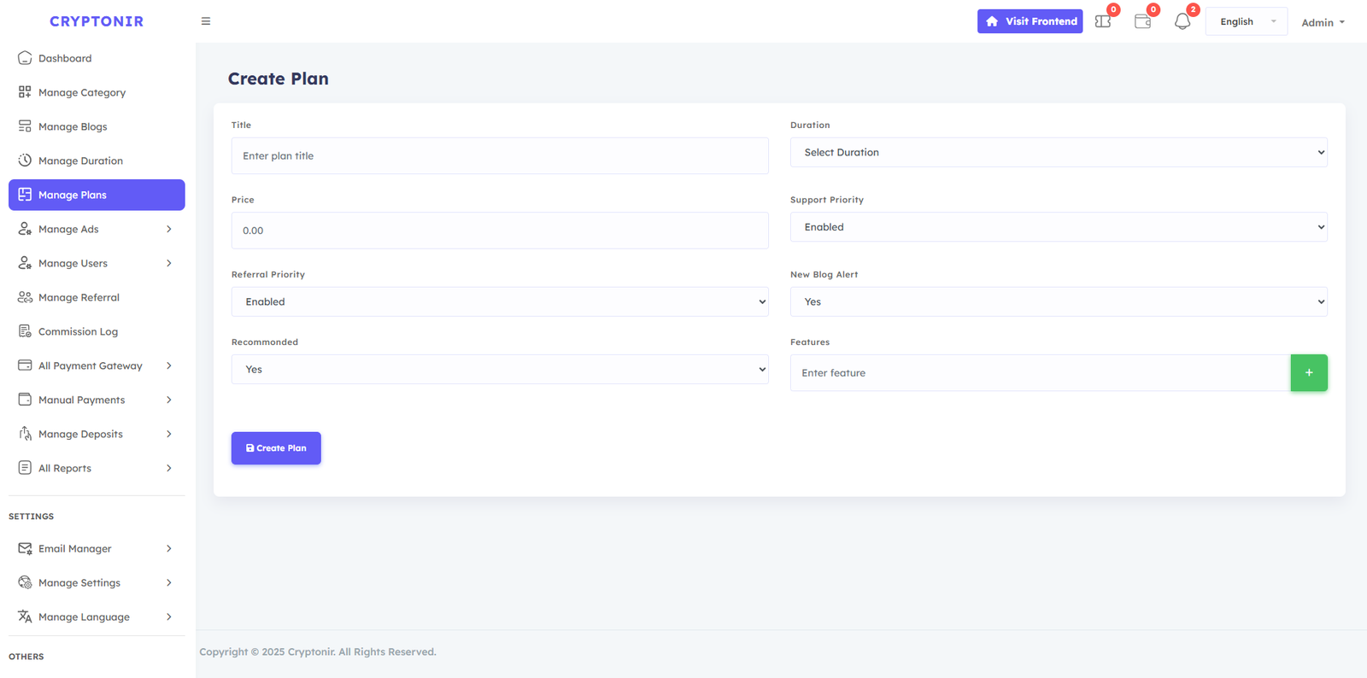Open the Support Priority dropdown
Viewport: 1367px width, 678px height.
point(1058,227)
